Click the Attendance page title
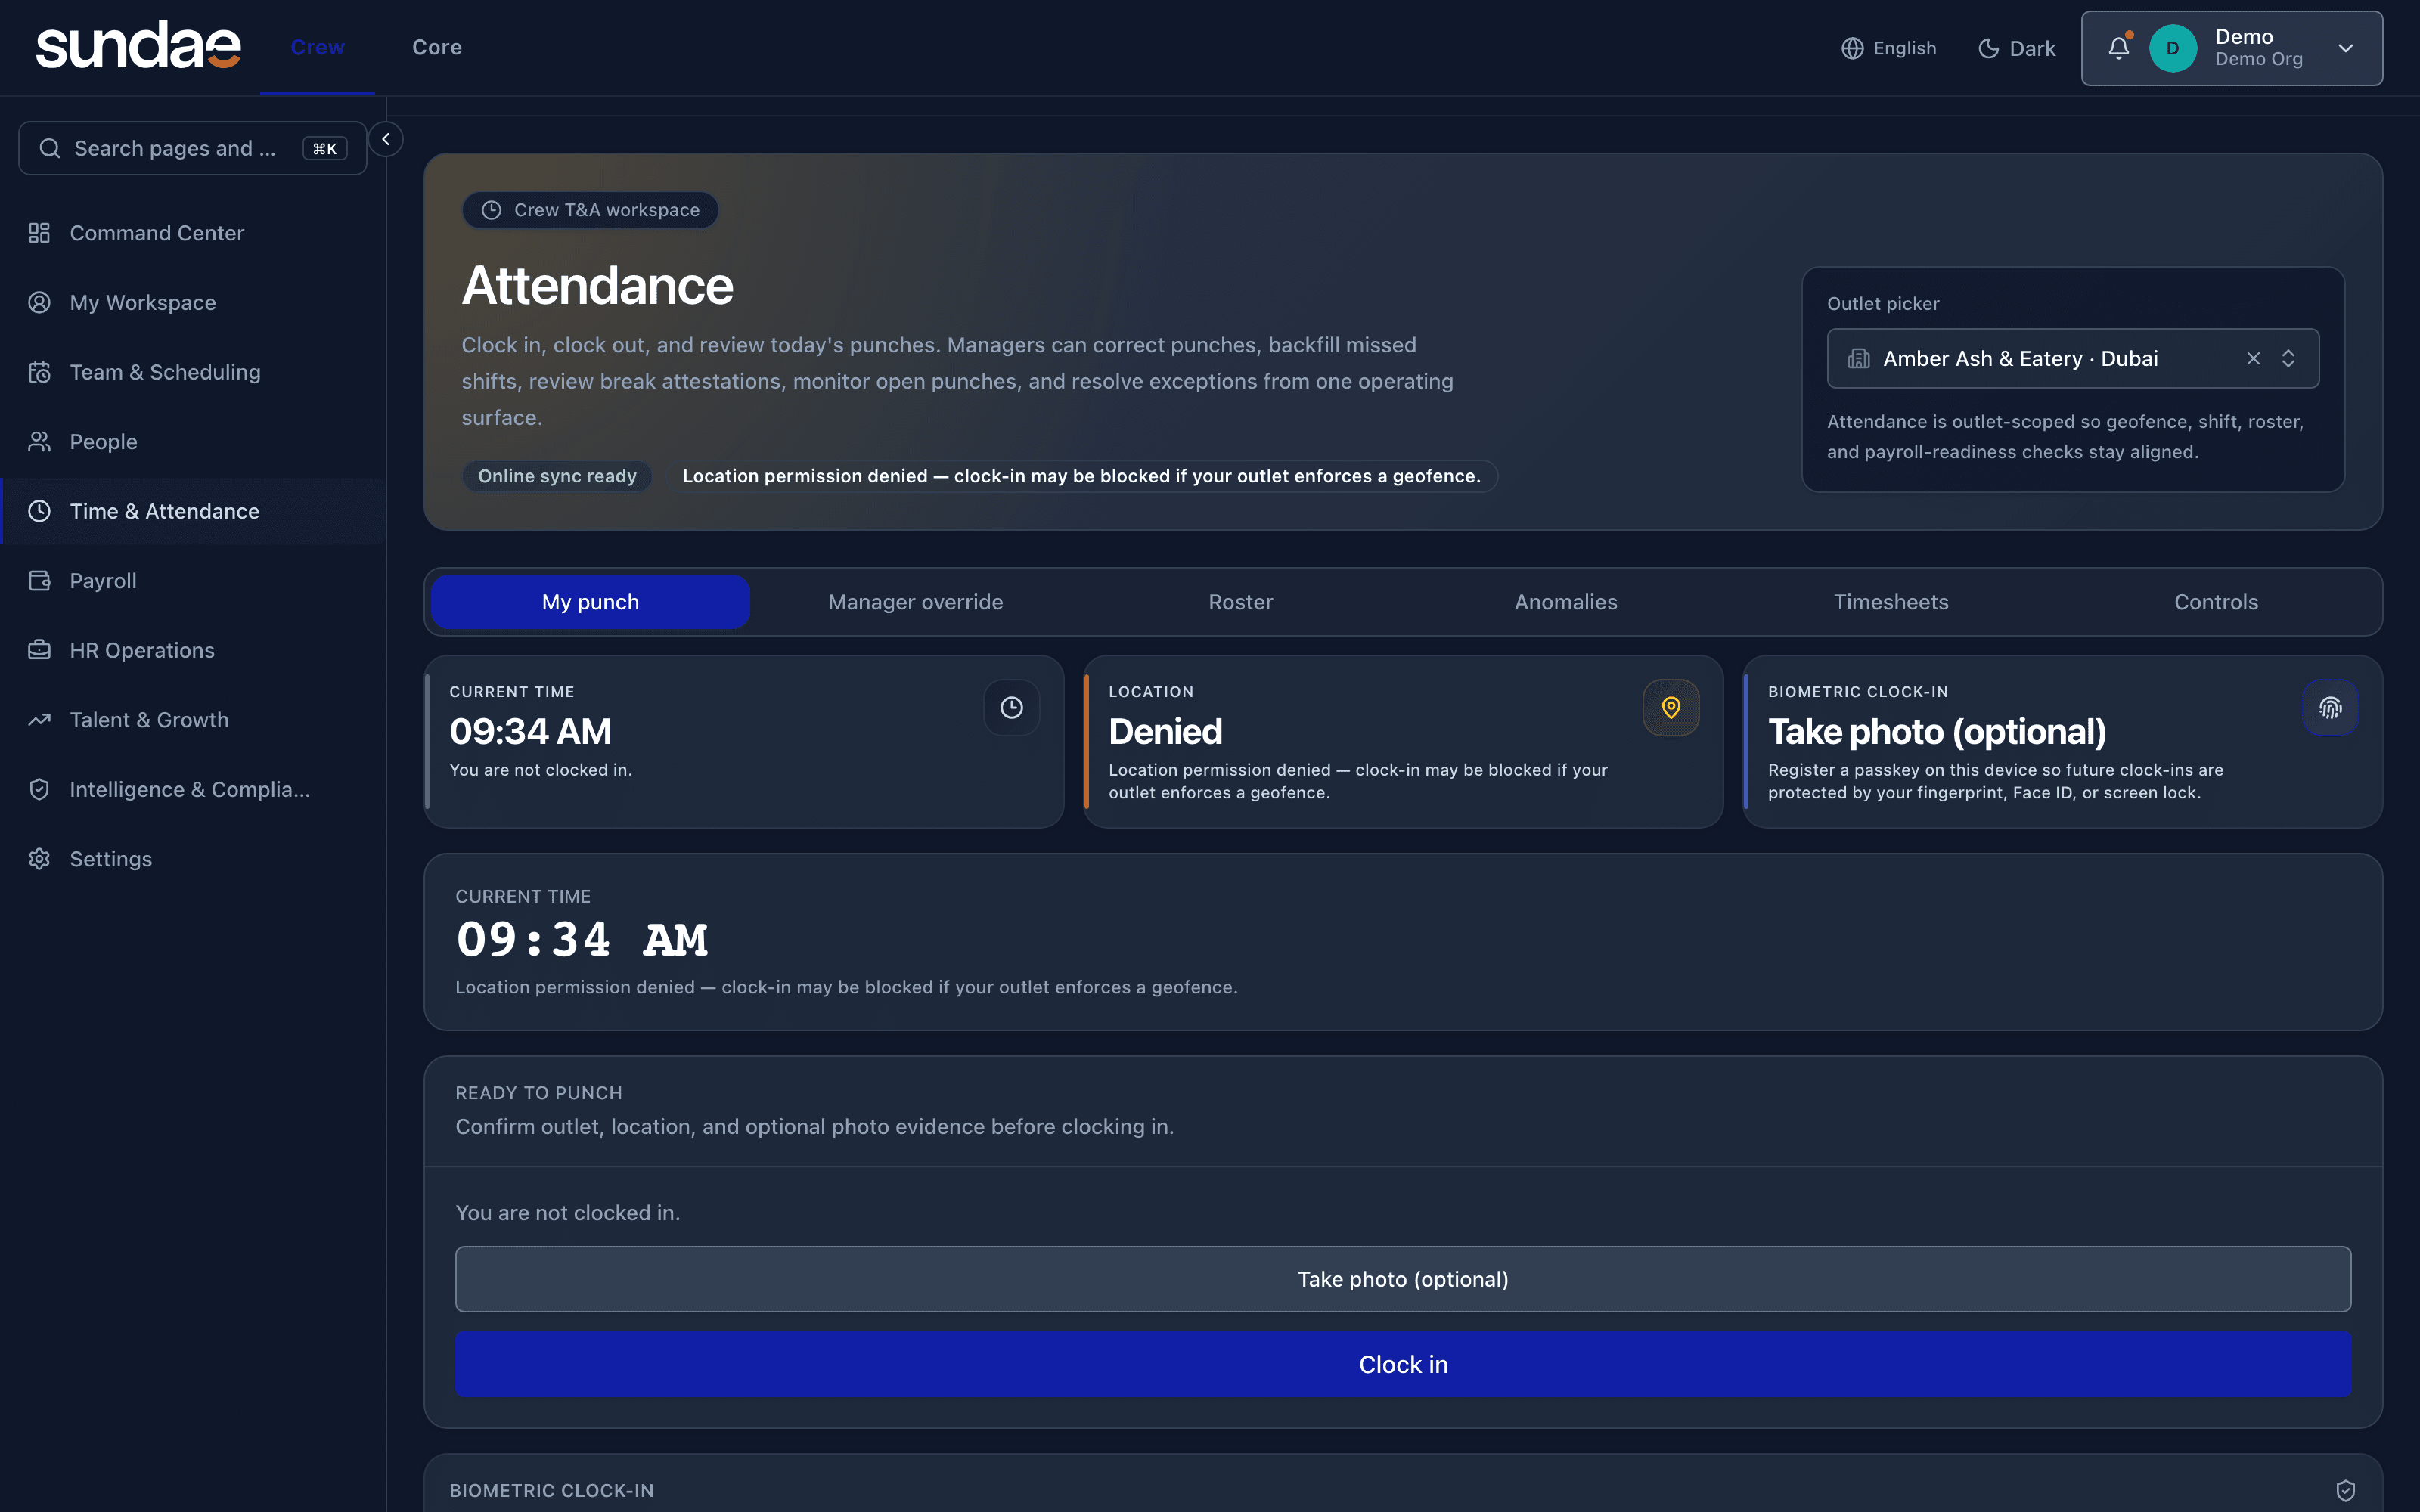This screenshot has width=2420, height=1512. [597, 286]
